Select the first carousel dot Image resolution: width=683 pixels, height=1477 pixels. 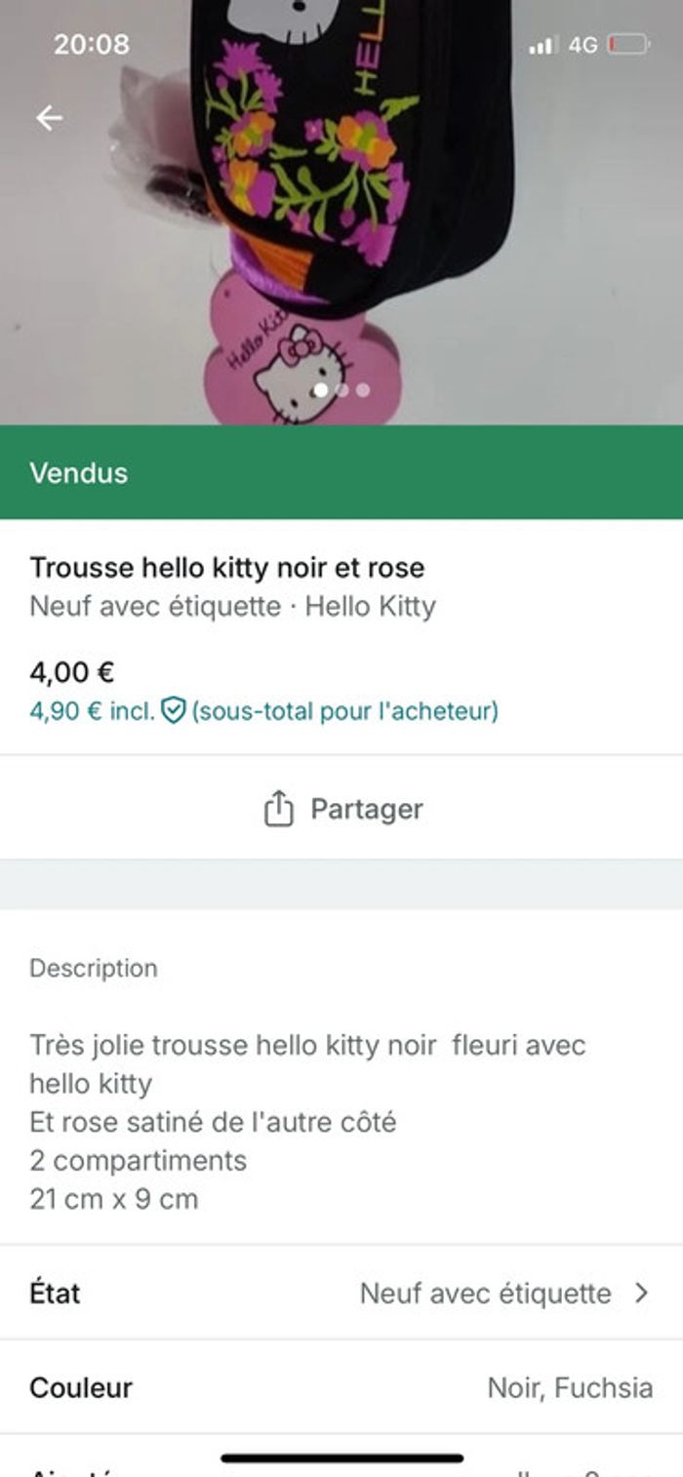(x=321, y=389)
